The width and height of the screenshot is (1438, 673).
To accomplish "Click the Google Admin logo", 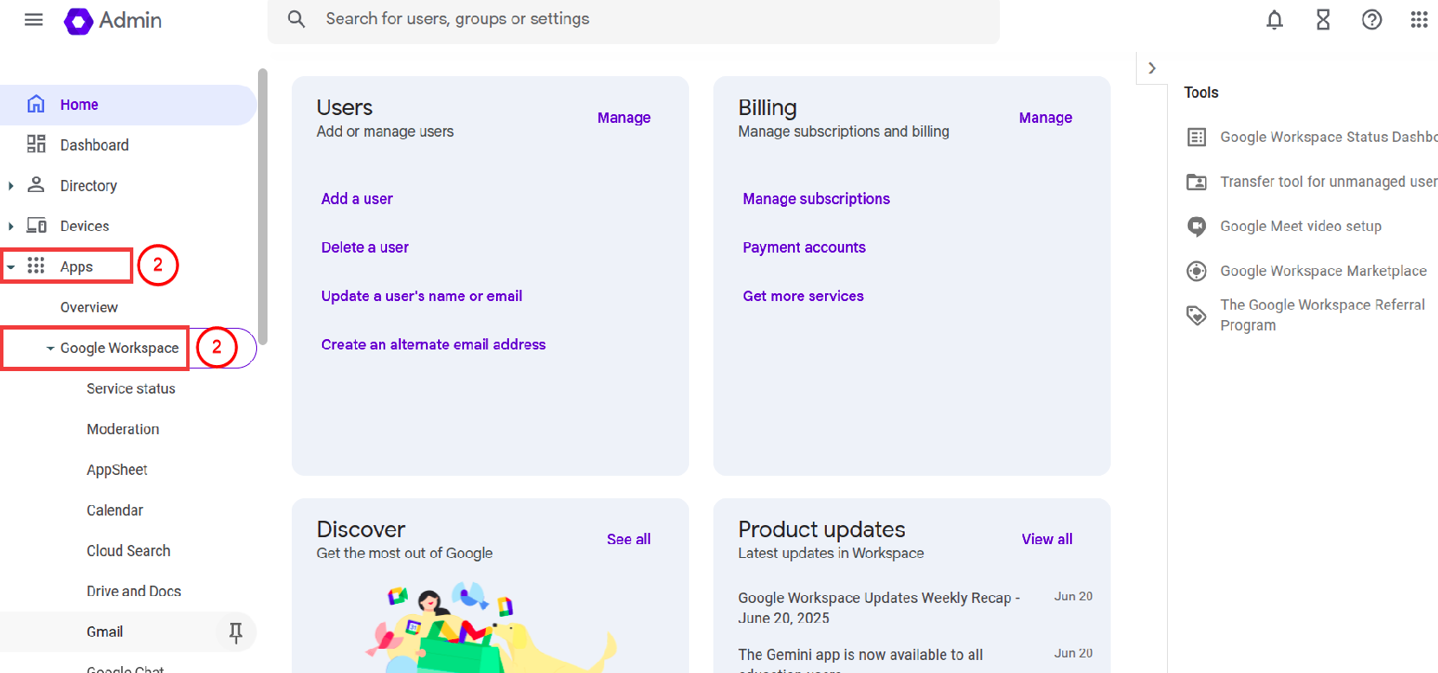I will pyautogui.click(x=113, y=20).
